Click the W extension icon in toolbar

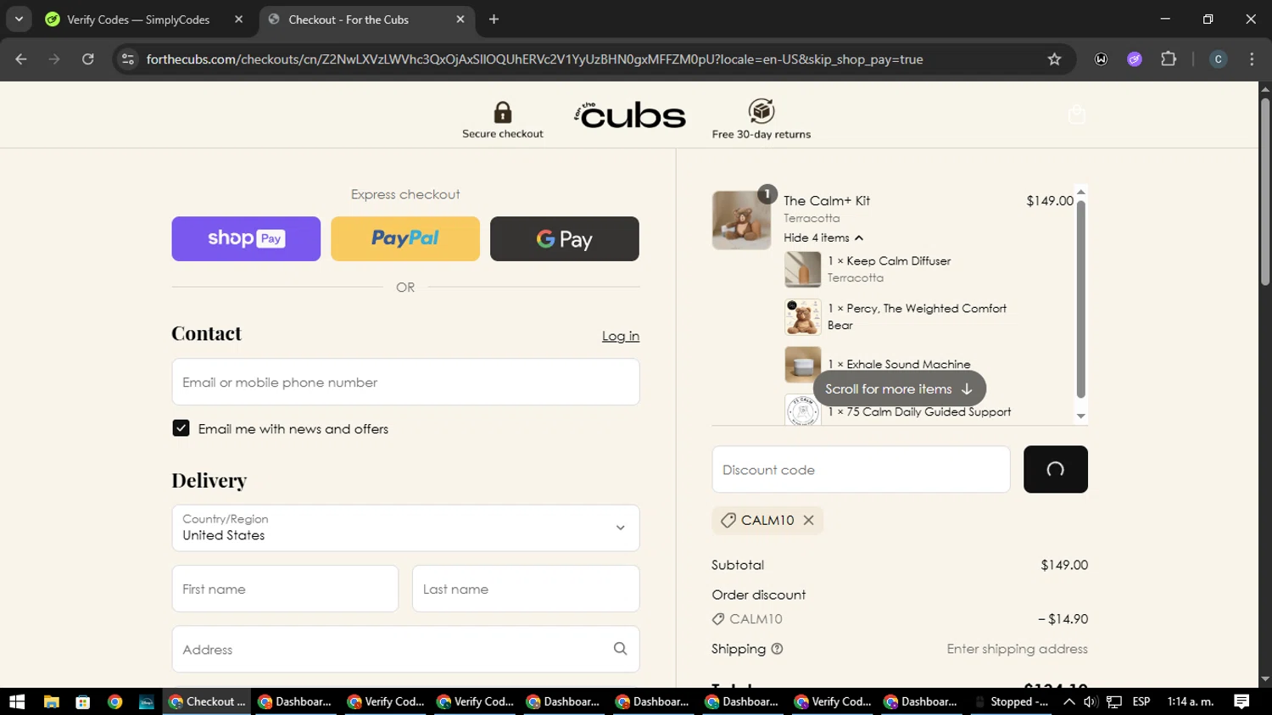click(x=1101, y=59)
